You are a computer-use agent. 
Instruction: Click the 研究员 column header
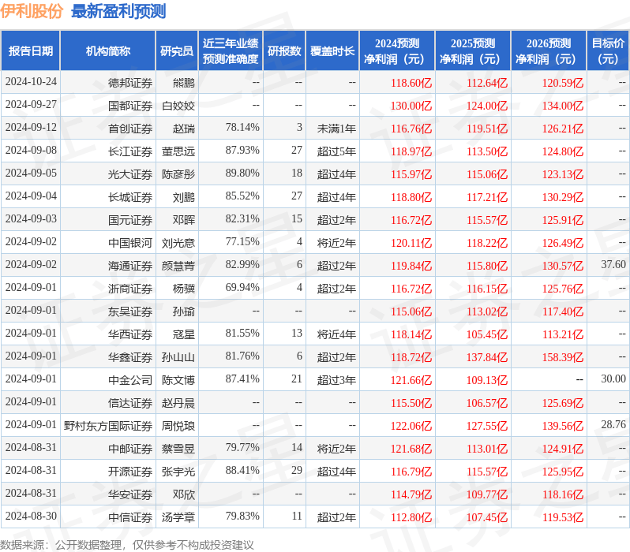[177, 51]
